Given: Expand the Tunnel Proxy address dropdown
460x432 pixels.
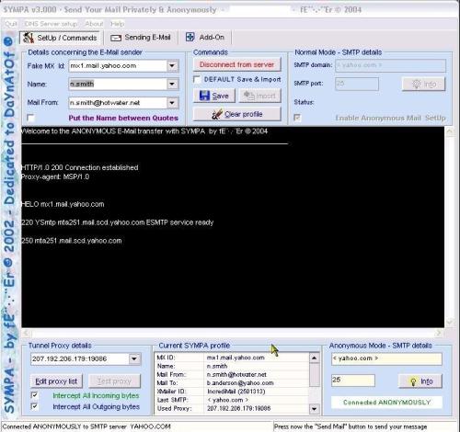Looking at the screenshot, I should [134, 358].
